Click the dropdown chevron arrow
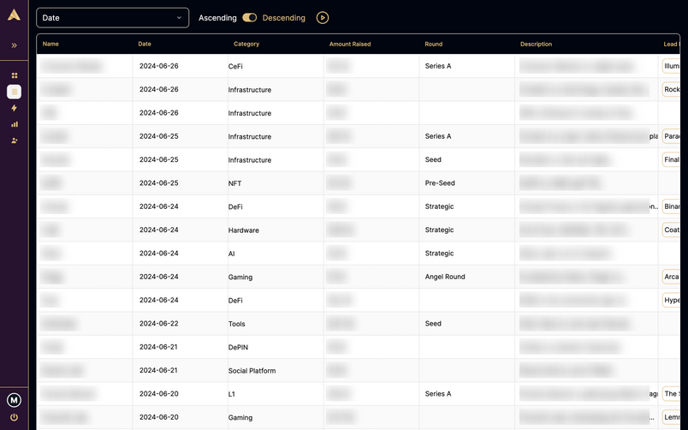 click(x=179, y=18)
